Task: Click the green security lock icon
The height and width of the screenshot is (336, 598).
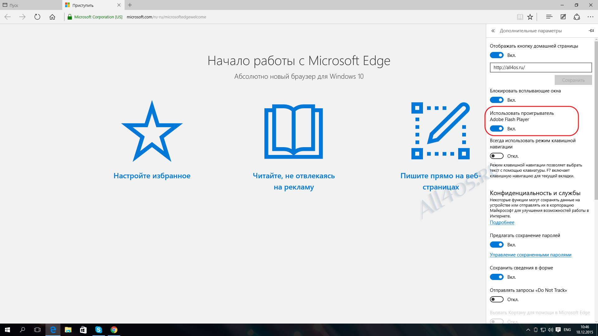Action: click(x=70, y=17)
